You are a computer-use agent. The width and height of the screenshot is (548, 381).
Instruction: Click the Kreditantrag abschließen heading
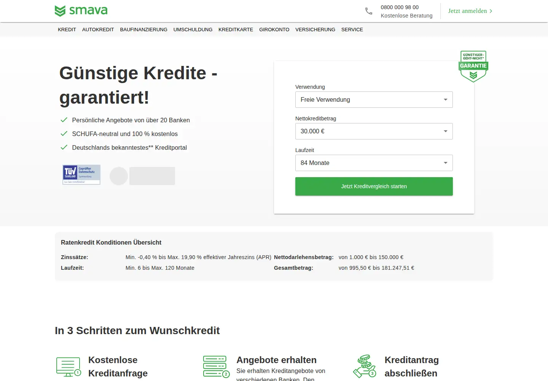coord(412,367)
